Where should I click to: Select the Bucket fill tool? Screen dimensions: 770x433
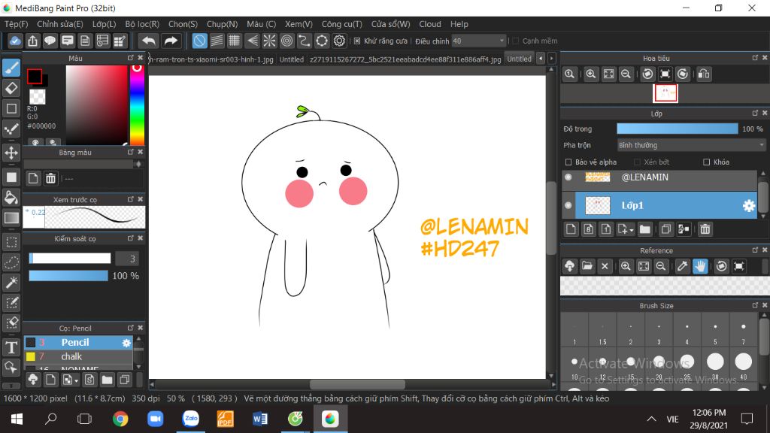11,198
